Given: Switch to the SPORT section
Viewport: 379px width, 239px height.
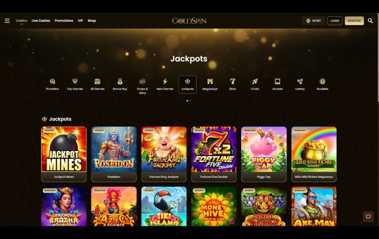Looking at the screenshot, I should (313, 21).
